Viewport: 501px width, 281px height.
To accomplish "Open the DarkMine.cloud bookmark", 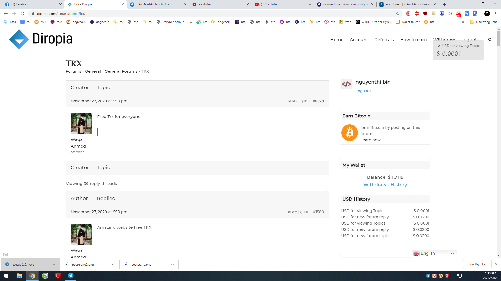I will (174, 22).
